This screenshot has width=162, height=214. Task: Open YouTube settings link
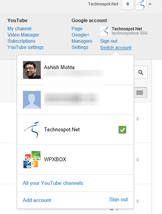pyautogui.click(x=26, y=47)
